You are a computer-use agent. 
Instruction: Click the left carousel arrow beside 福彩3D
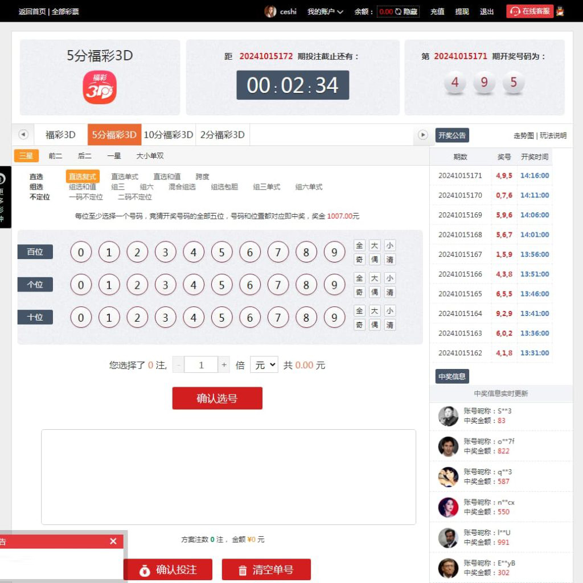(23, 134)
